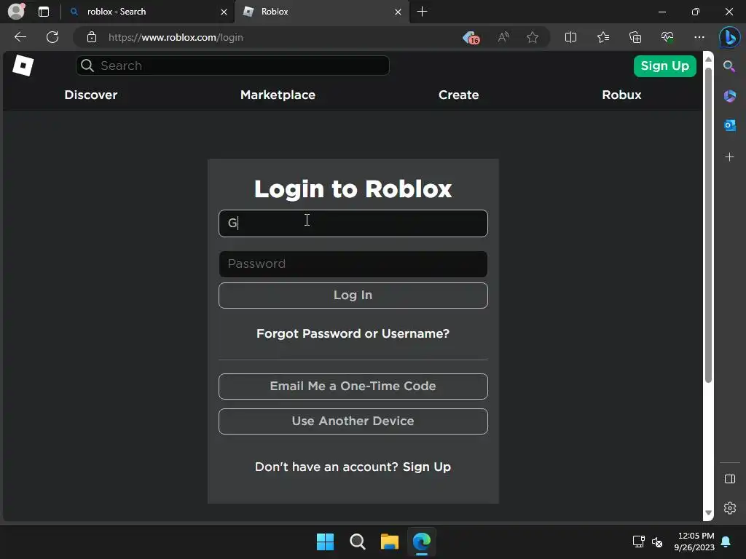The image size is (746, 559).
Task: Close the 'roblox - Search' tab
Action: coord(224,12)
